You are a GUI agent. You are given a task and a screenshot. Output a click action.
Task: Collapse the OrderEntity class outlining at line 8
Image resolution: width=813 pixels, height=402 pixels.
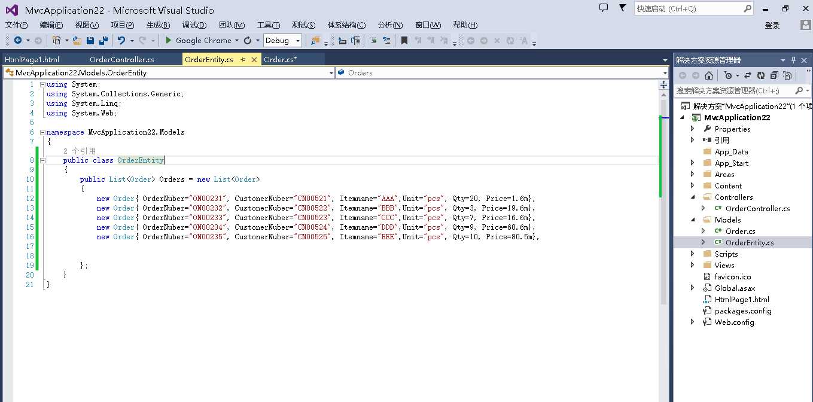coord(42,160)
